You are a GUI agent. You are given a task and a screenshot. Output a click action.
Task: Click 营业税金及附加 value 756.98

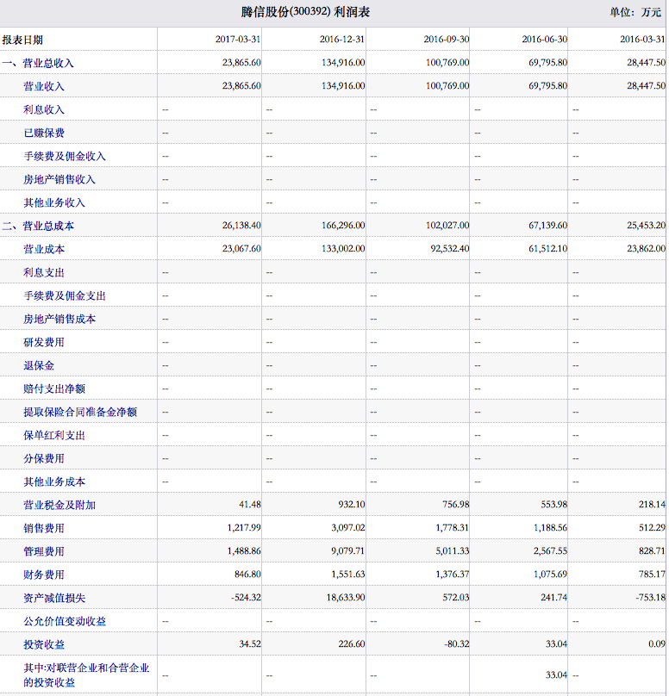coord(456,505)
